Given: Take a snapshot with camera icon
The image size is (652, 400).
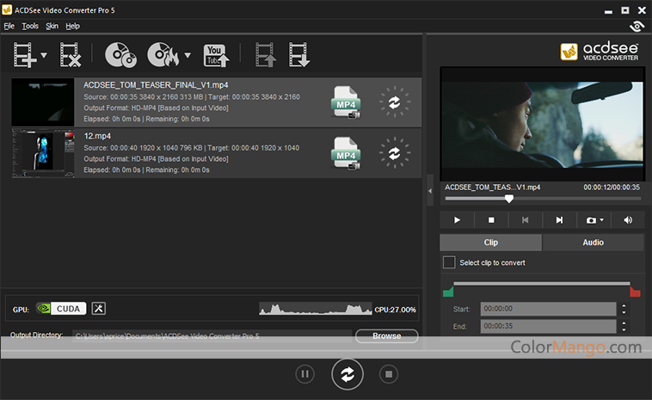Looking at the screenshot, I should pos(591,220).
